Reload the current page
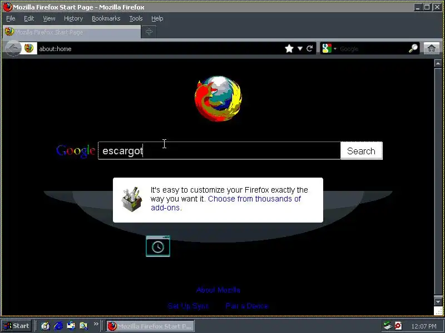This screenshot has height=333, width=445. click(x=310, y=49)
